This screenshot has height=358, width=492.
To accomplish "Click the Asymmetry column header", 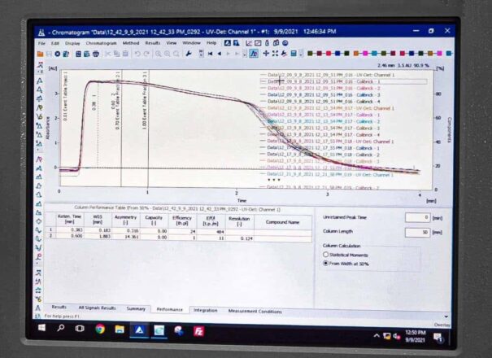I will click(x=125, y=220).
